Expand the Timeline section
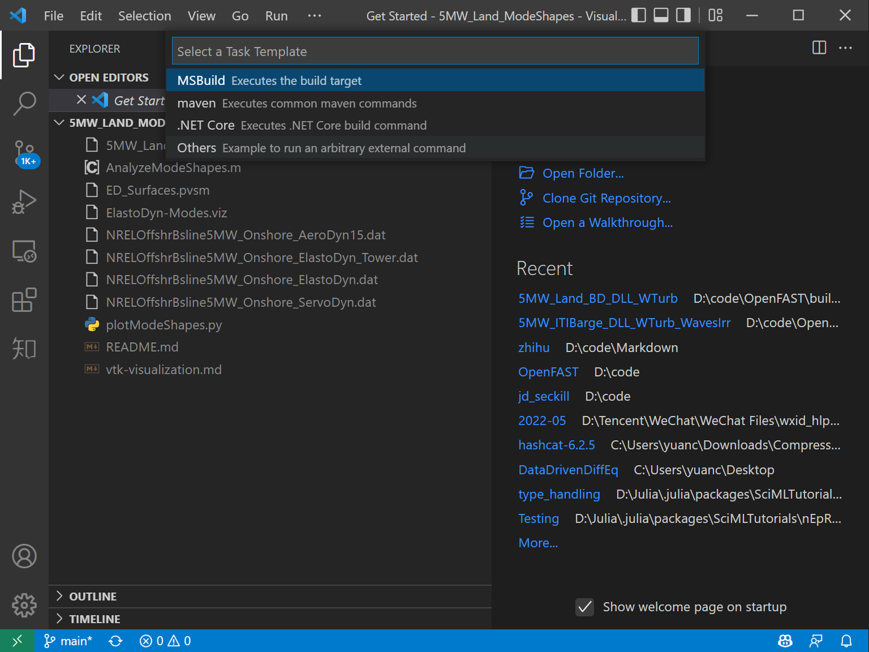869x652 pixels. click(x=59, y=619)
